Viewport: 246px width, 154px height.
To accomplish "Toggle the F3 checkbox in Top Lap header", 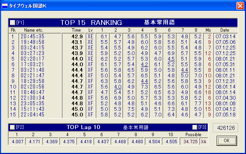I will coord(195,127).
